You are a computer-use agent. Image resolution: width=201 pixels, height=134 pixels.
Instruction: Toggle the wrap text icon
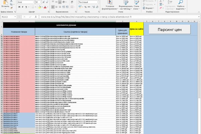pos(72,2)
